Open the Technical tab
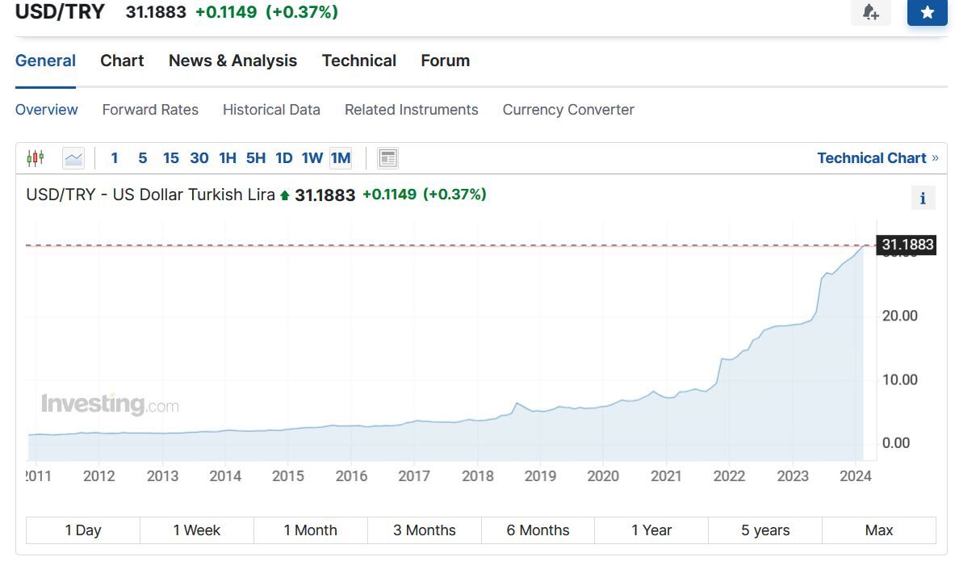 point(358,61)
